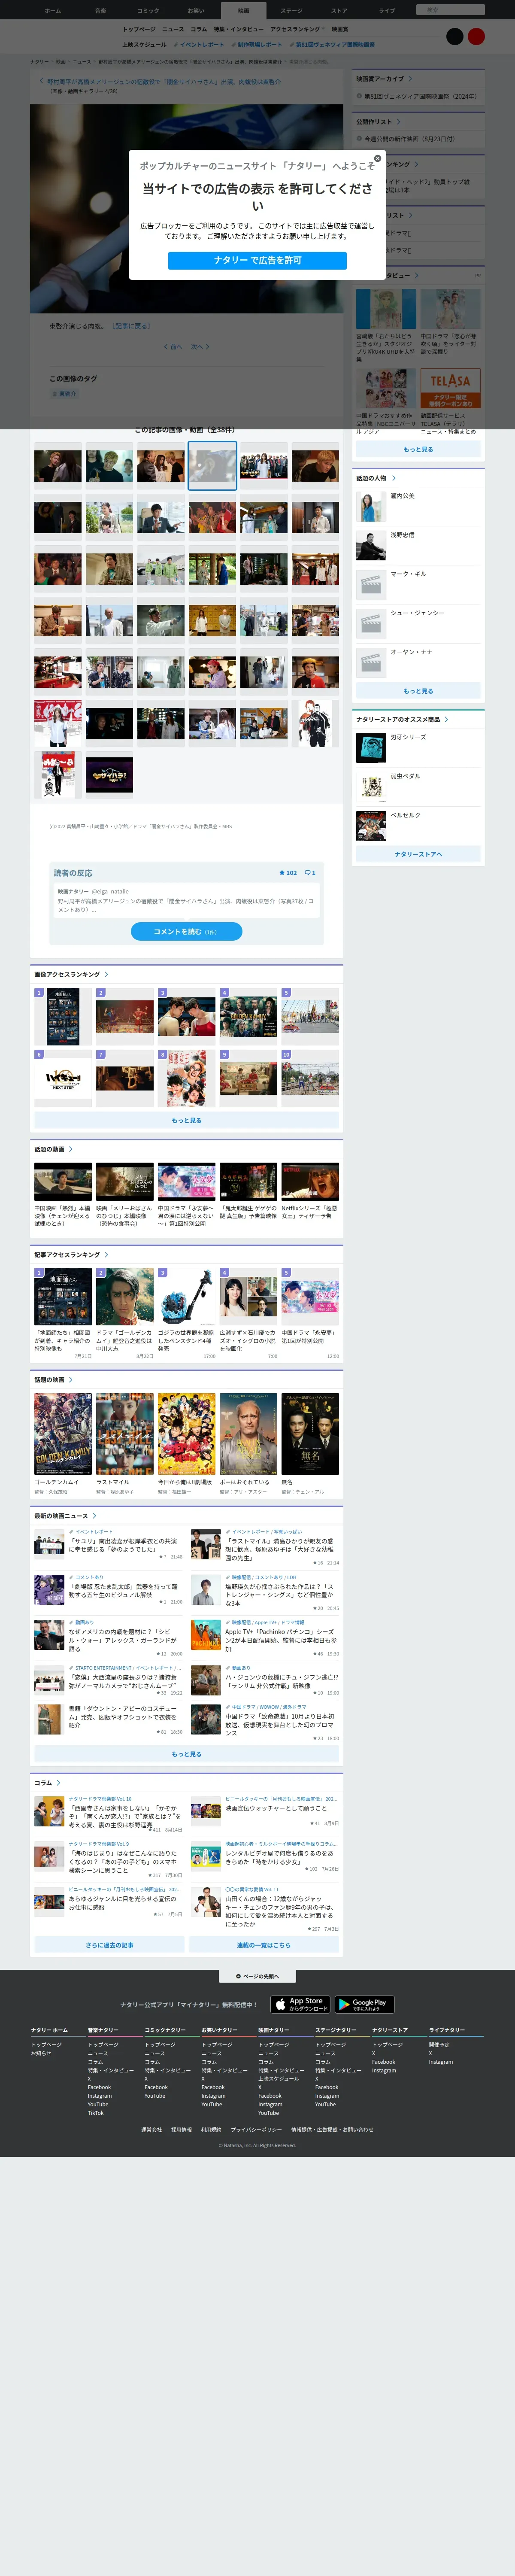Viewport: 515px width, 2576px height.
Task: Open the App Store download badge
Action: coord(300,2004)
